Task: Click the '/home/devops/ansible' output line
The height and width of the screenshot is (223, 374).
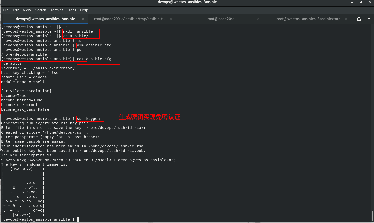Action: point(24,54)
